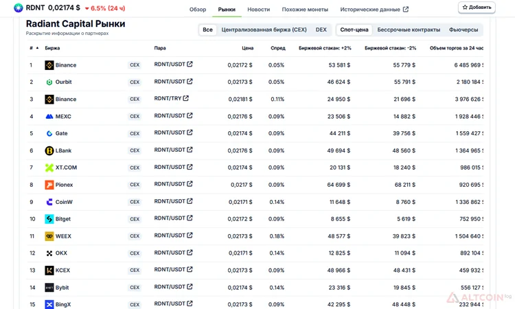The height and width of the screenshot is (309, 515).
Task: Open the Bybit exchange name link
Action: (62, 288)
